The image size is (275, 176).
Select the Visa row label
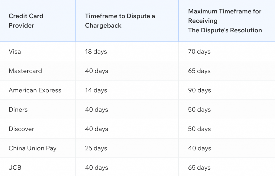click(x=15, y=52)
